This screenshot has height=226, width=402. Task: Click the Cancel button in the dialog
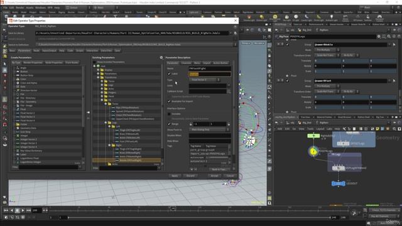point(230,176)
